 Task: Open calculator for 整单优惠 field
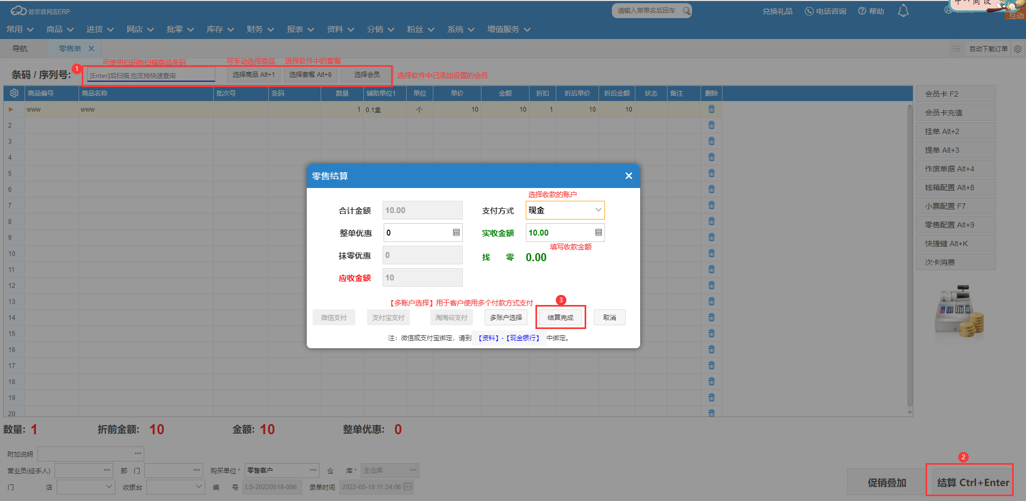click(x=456, y=233)
